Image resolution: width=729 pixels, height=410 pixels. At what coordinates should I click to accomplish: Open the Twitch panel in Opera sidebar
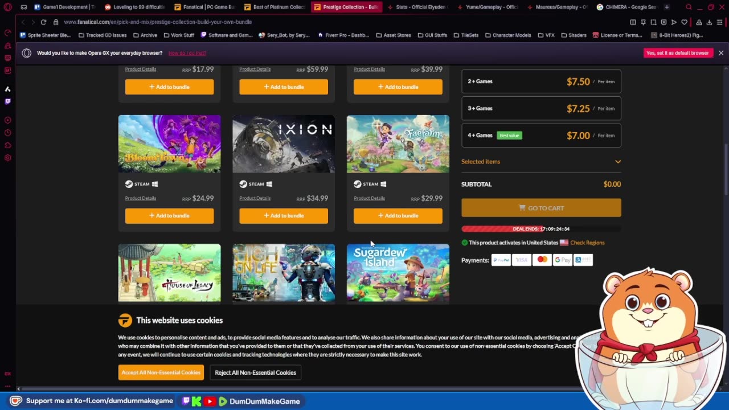(7, 101)
